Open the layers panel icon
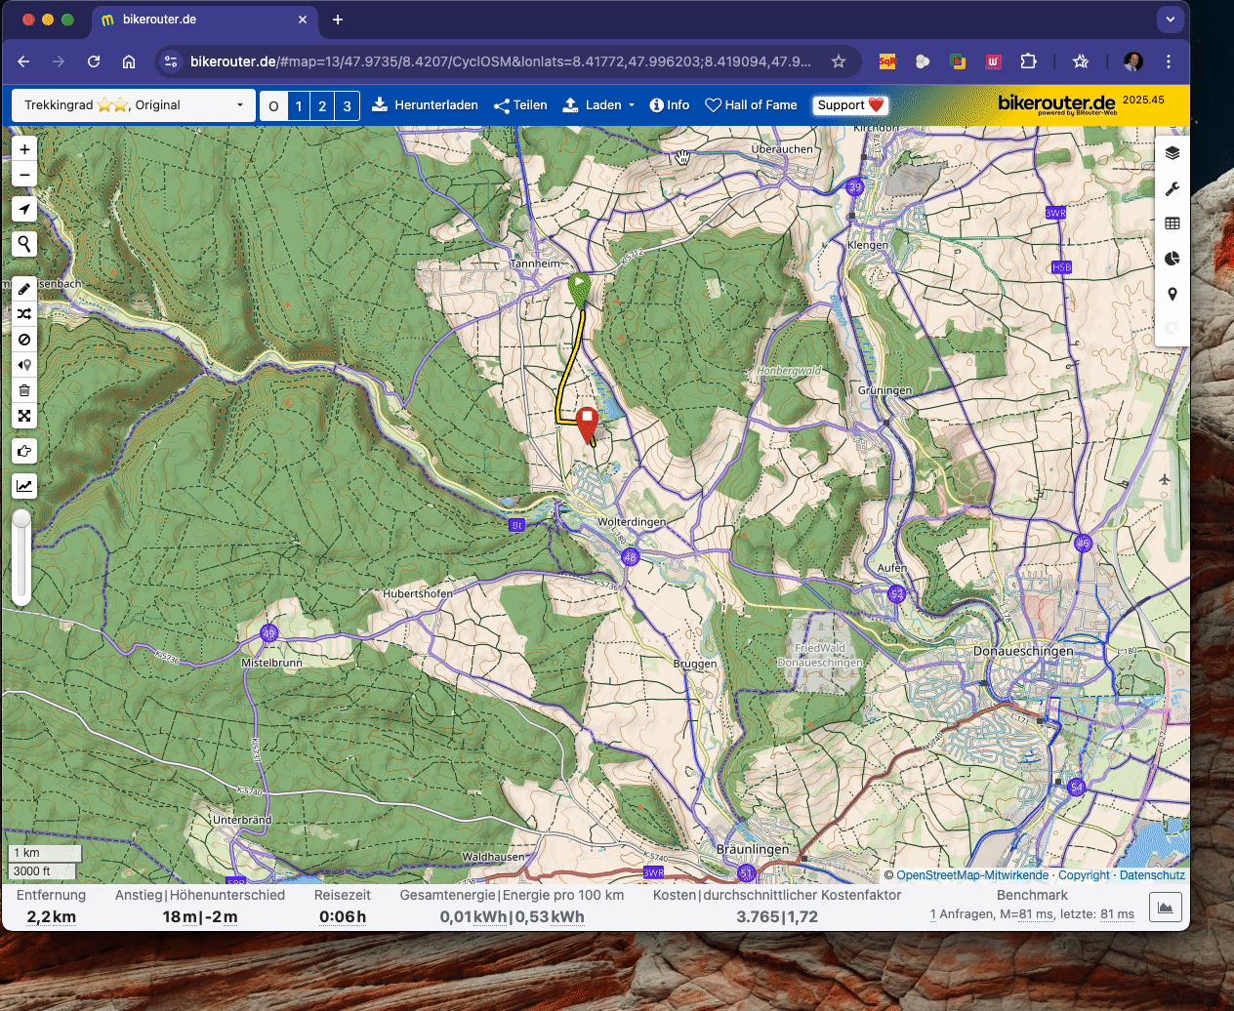The image size is (1234, 1011). point(1172,153)
